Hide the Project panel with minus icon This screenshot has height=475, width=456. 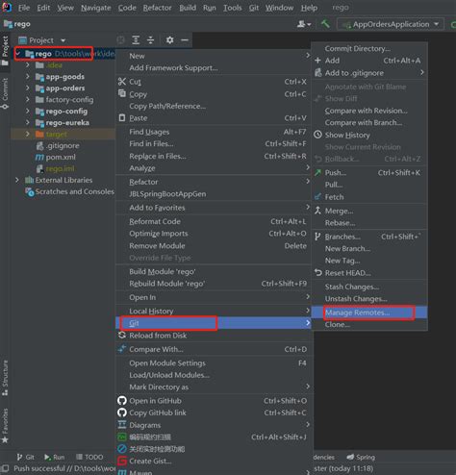185,40
